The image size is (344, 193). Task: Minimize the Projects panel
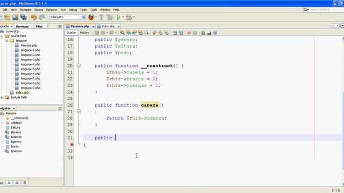60,26
